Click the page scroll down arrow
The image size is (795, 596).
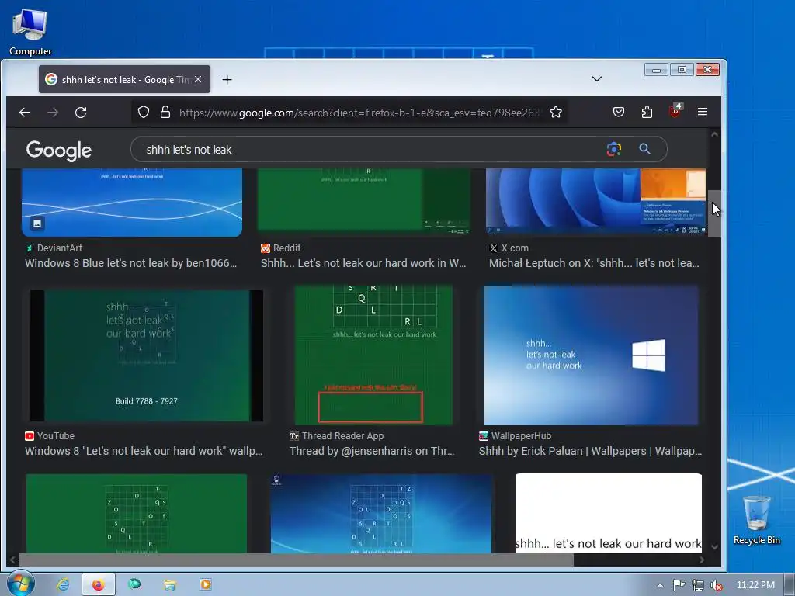point(714,547)
